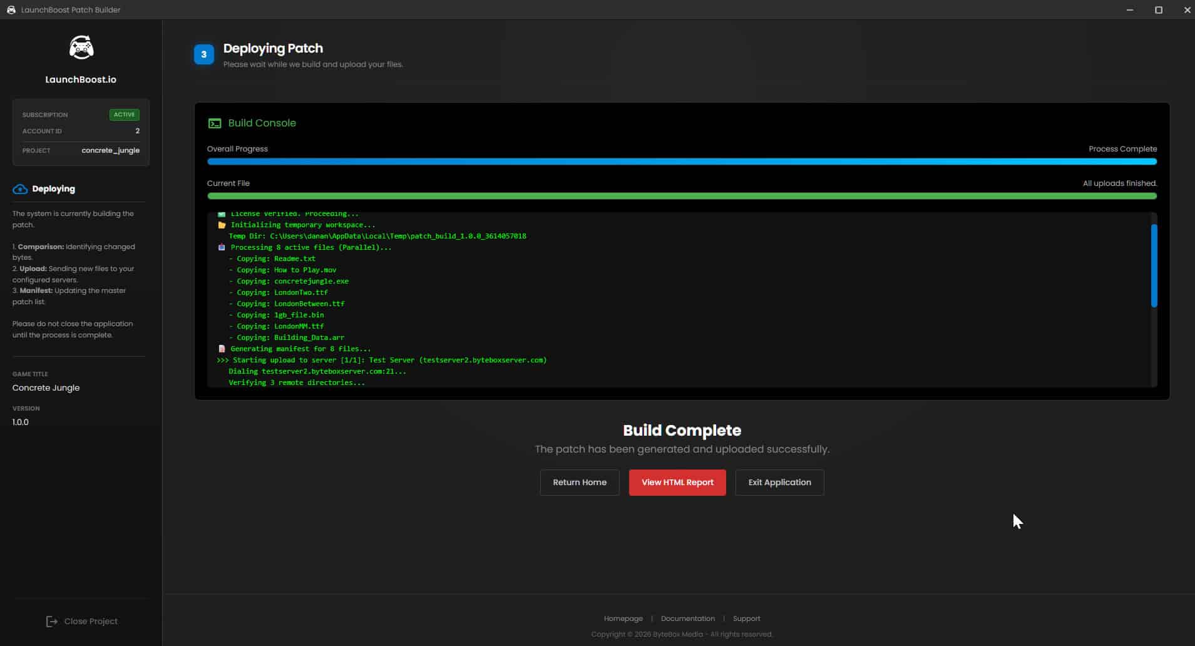Click log line Copying: concretejungle.exe
Screen dimensions: 1195x646
click(x=289, y=281)
